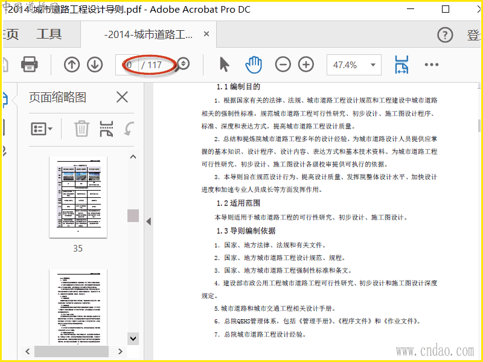Open more tools with three dots
This screenshot has width=483, height=362.
pyautogui.click(x=431, y=65)
